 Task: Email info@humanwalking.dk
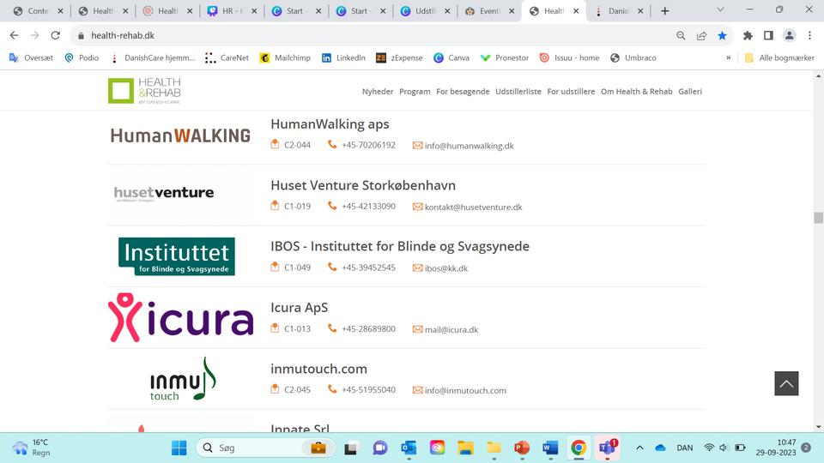tap(469, 146)
